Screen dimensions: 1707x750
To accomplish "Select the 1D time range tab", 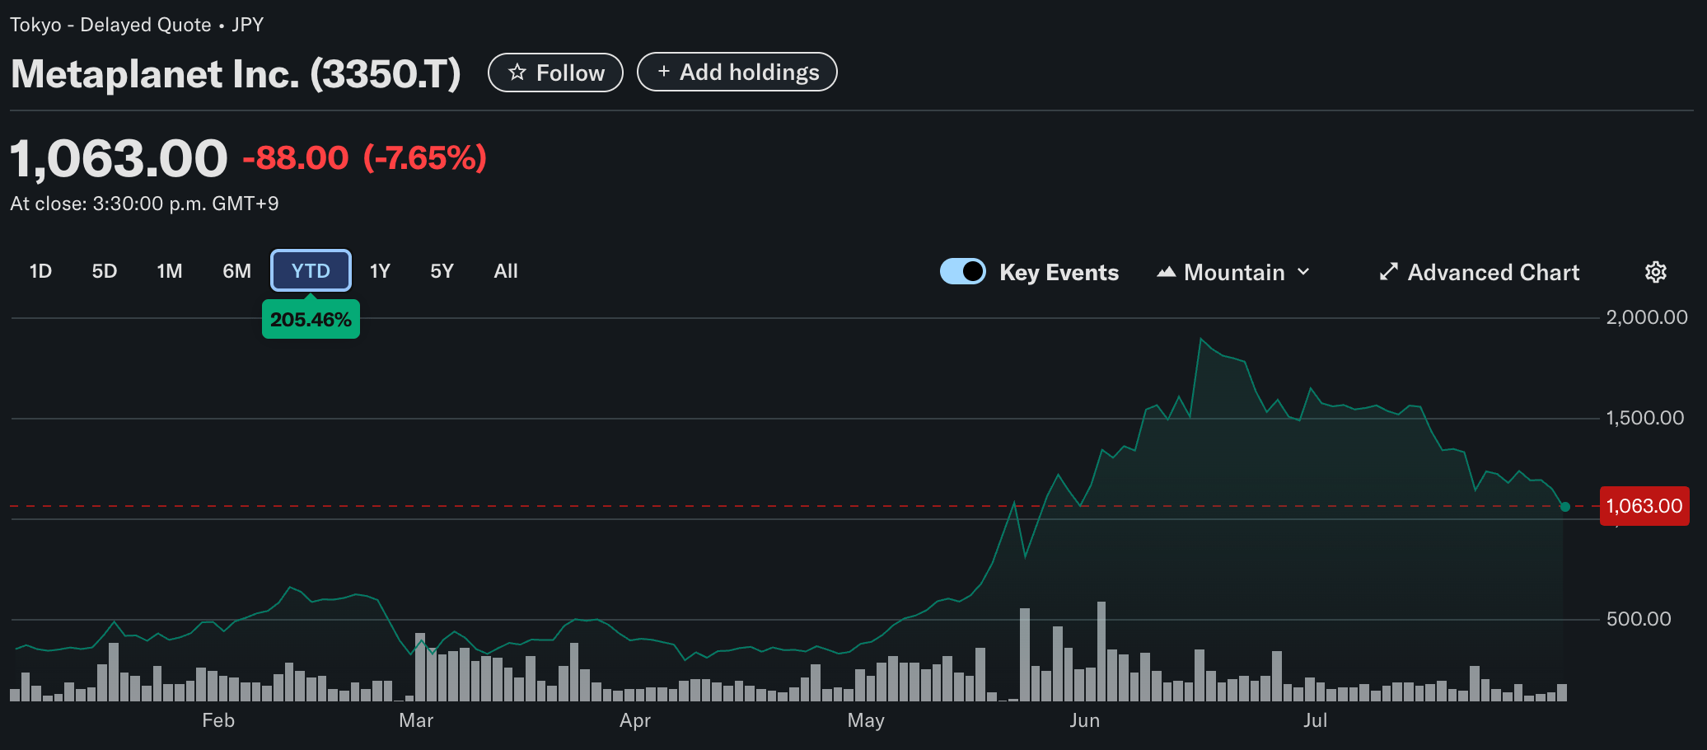I will (x=40, y=271).
